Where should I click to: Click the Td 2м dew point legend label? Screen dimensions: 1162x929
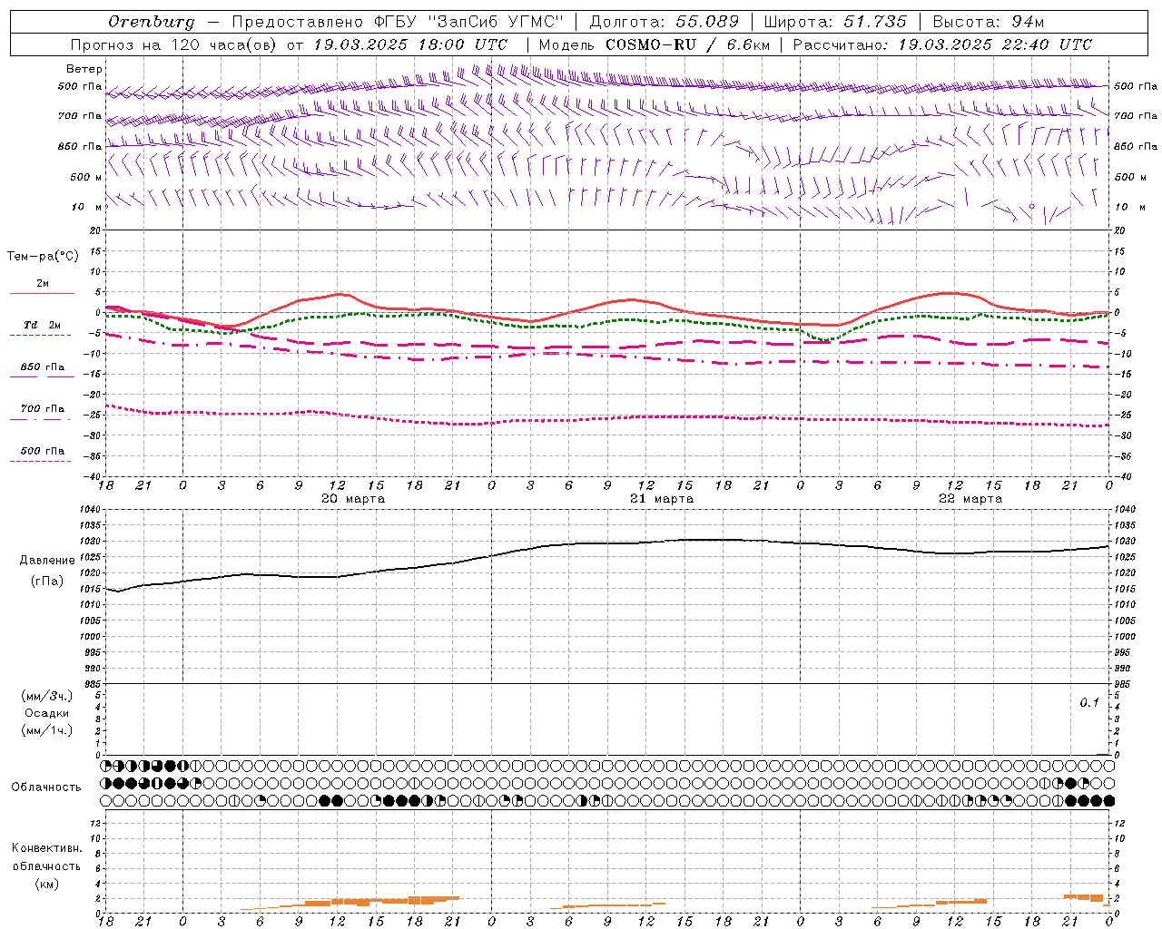point(43,325)
